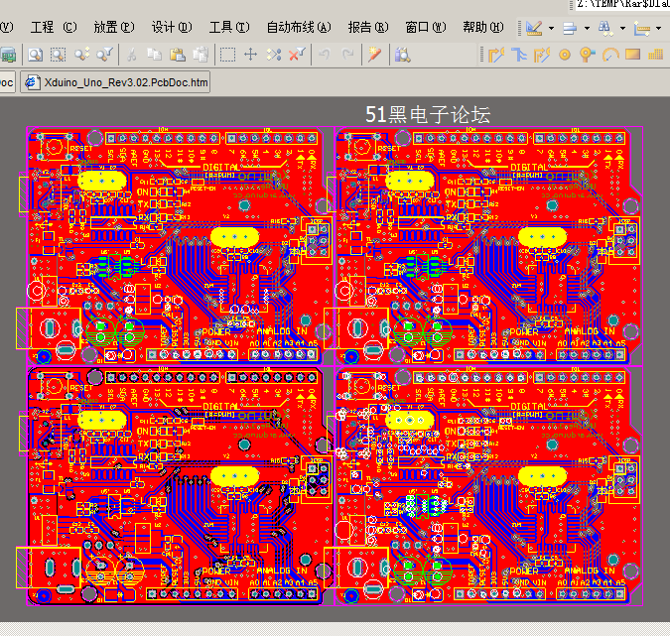Click the binoculars find selections icon

click(605, 28)
